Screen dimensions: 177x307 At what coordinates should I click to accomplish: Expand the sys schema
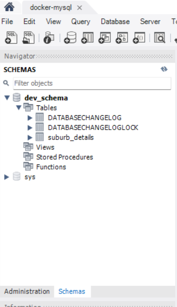click(x=7, y=177)
